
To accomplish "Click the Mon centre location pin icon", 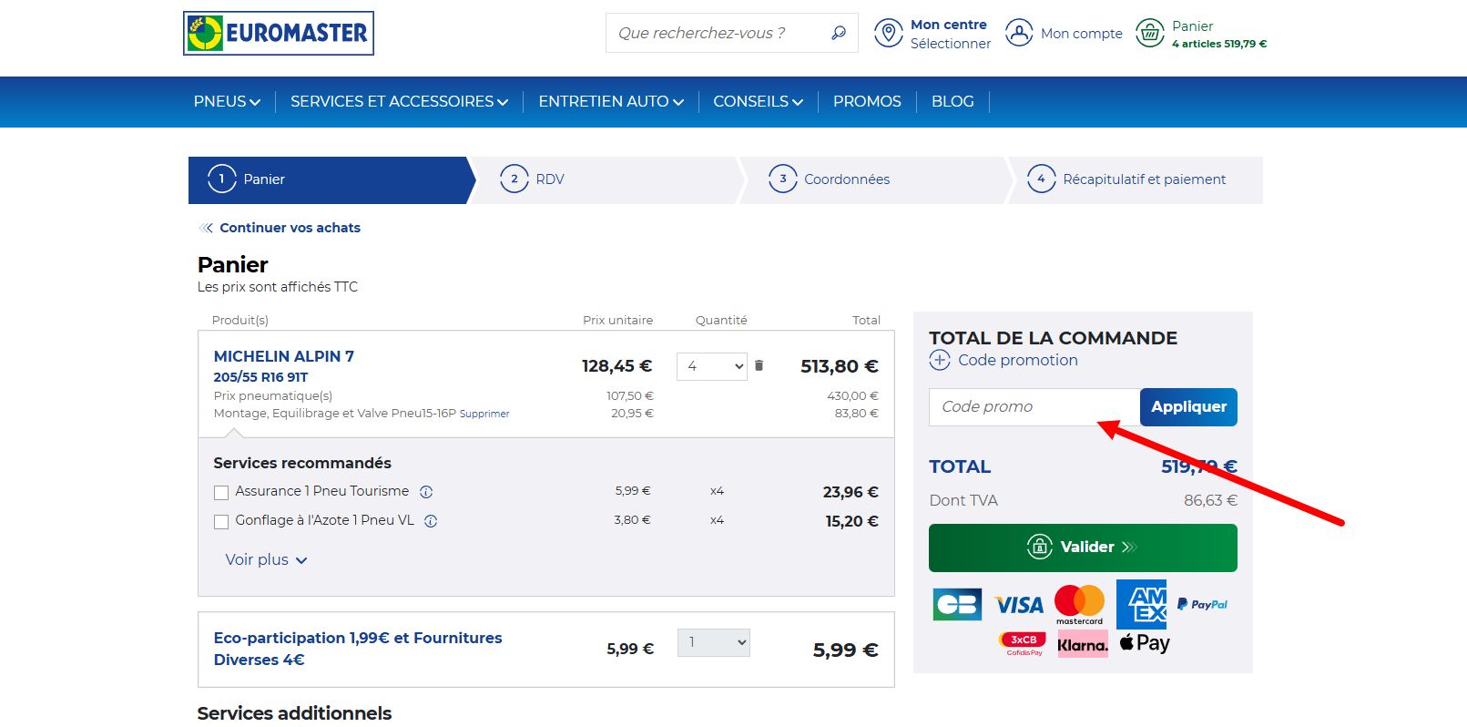I will [889, 34].
